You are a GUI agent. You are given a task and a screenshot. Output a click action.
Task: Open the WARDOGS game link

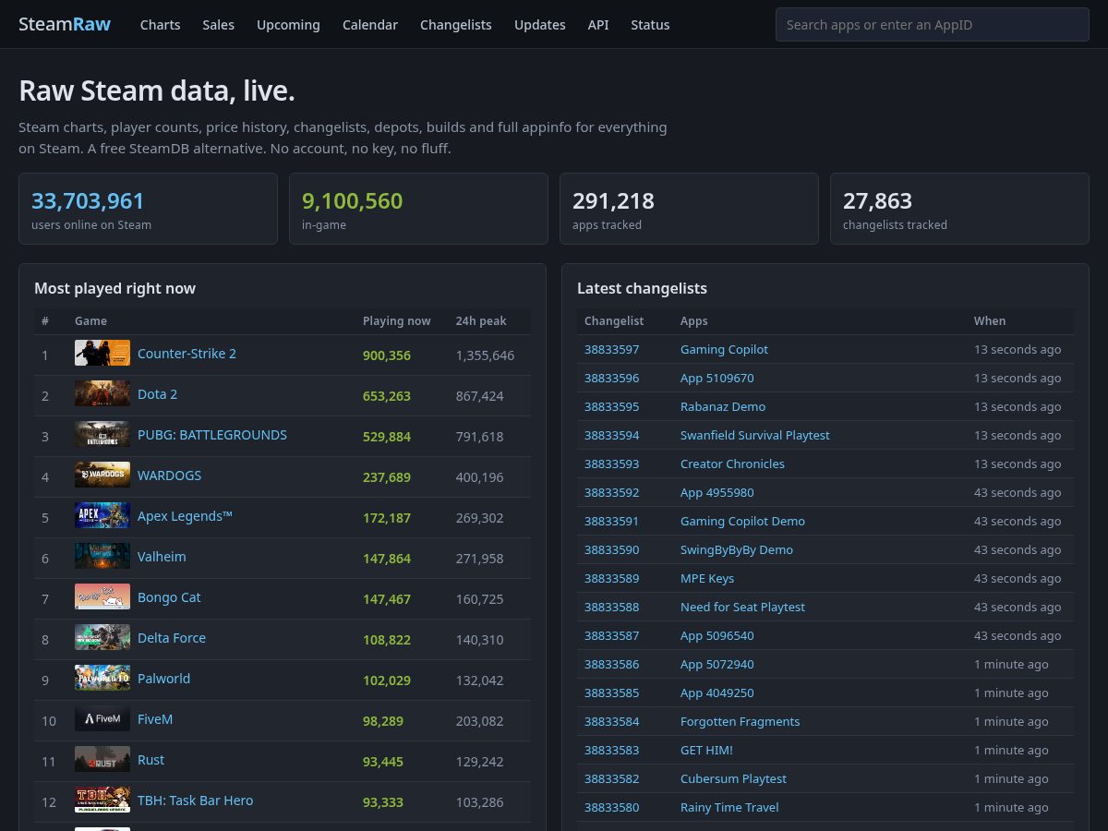169,476
